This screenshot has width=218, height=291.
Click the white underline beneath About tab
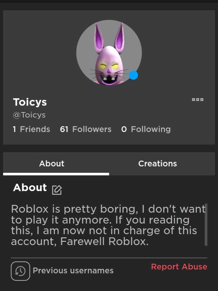56,174
